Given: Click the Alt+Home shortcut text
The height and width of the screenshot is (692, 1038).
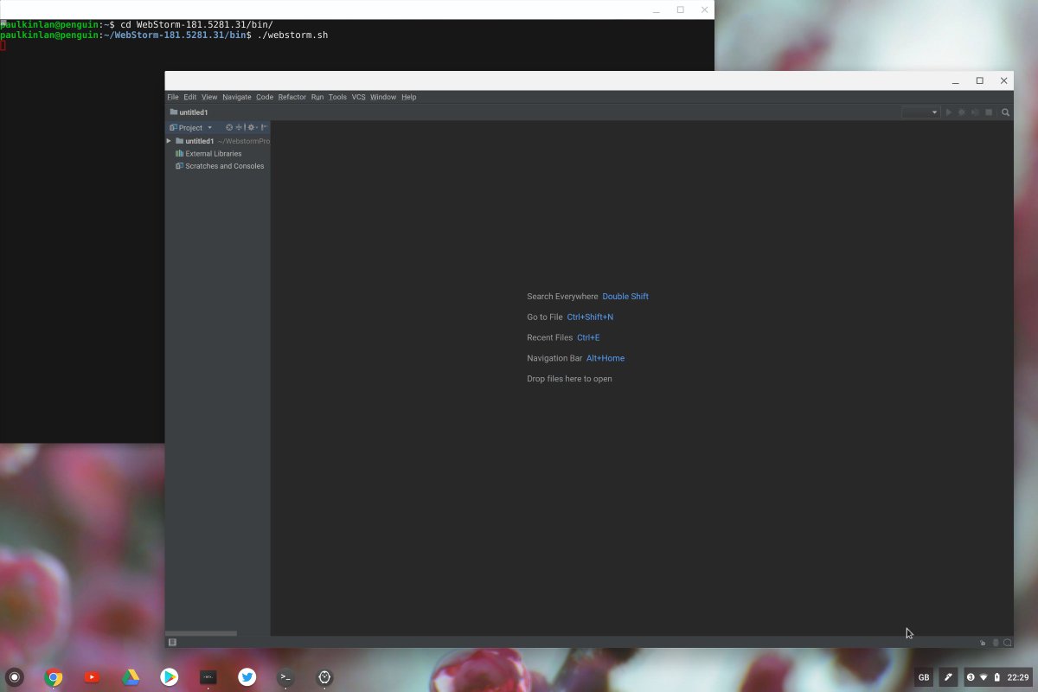Looking at the screenshot, I should coord(605,358).
